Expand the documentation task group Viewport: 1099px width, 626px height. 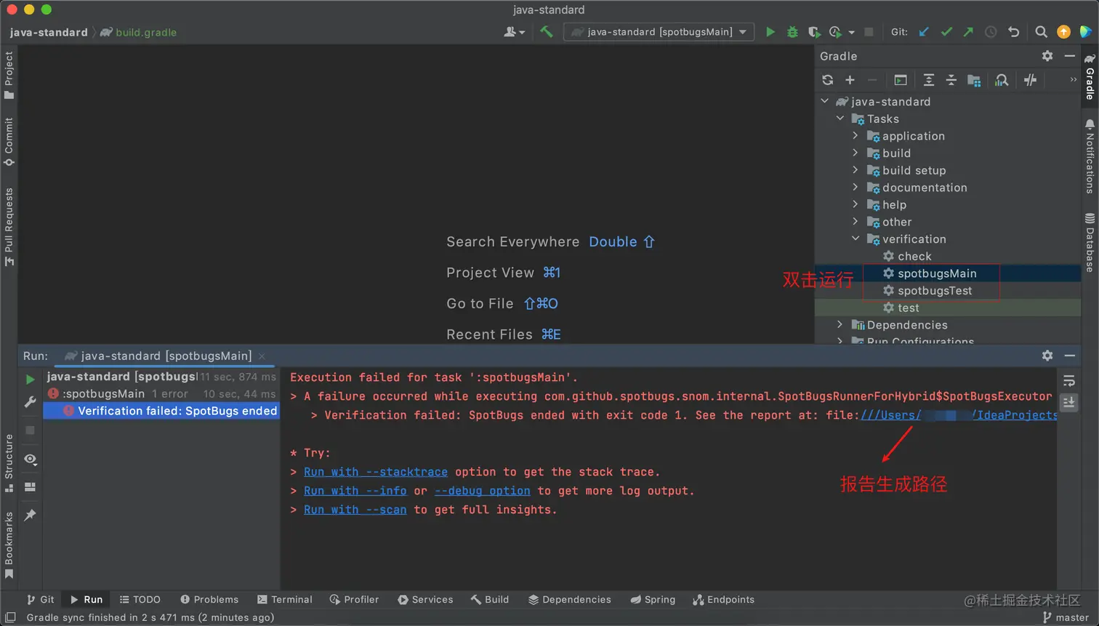[x=855, y=187]
